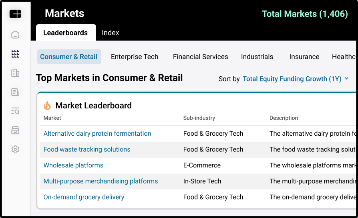Select the Markets grid icon in the sidebar
The image size is (358, 218).
click(x=15, y=54)
